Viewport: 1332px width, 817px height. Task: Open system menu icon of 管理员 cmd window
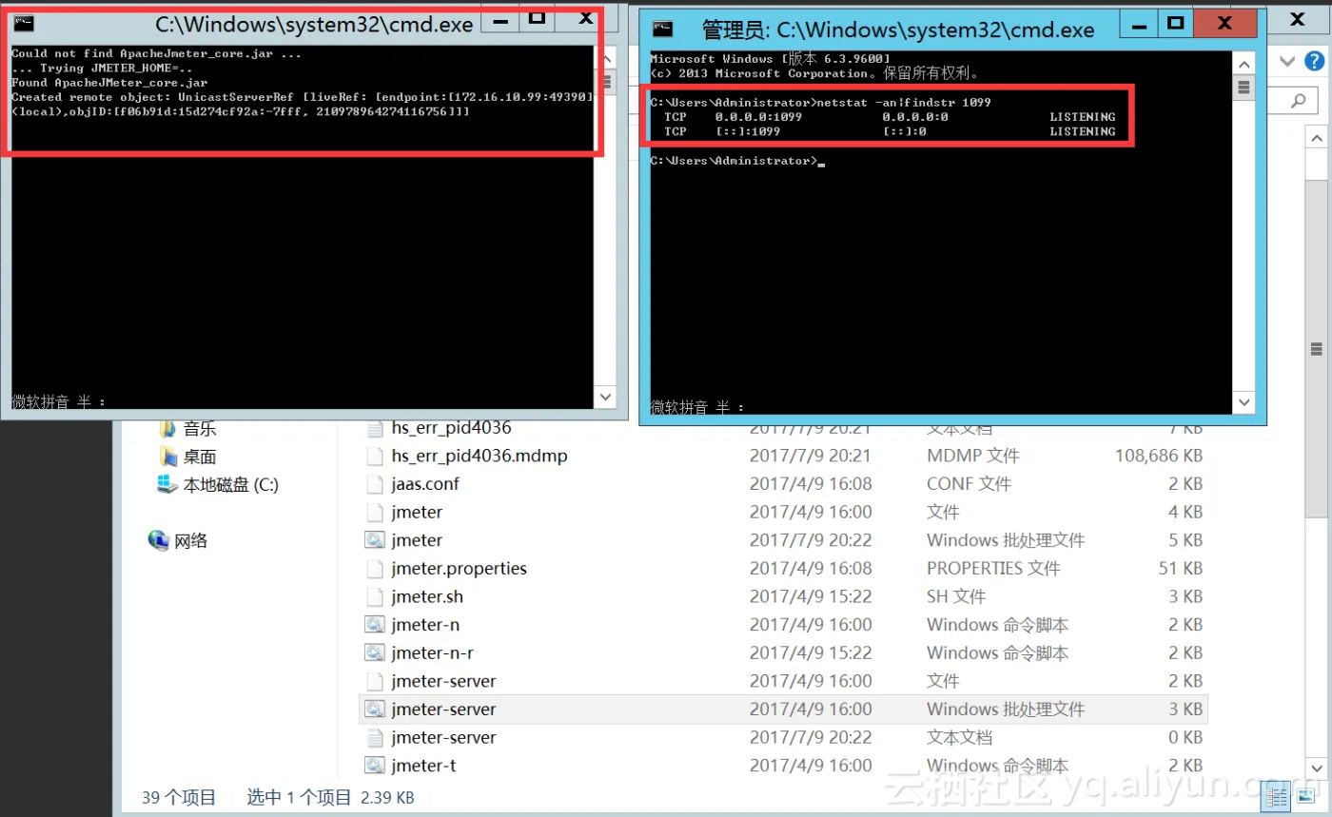tap(663, 29)
